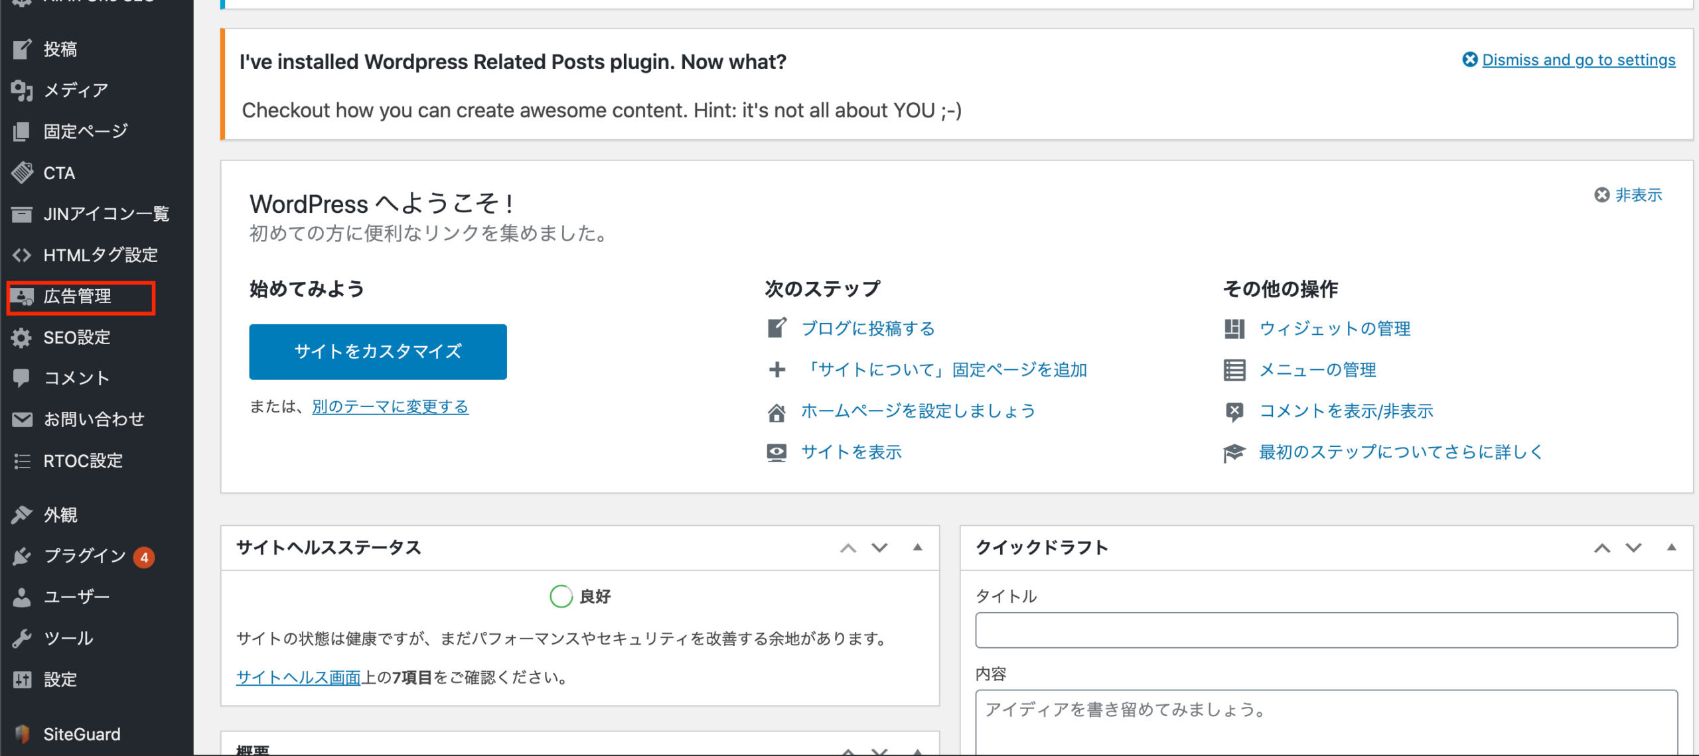Collapse the クイックドラフト panel
The image size is (1699, 756).
click(1671, 547)
